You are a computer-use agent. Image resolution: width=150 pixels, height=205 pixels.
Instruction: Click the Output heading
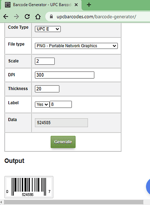click(14, 161)
